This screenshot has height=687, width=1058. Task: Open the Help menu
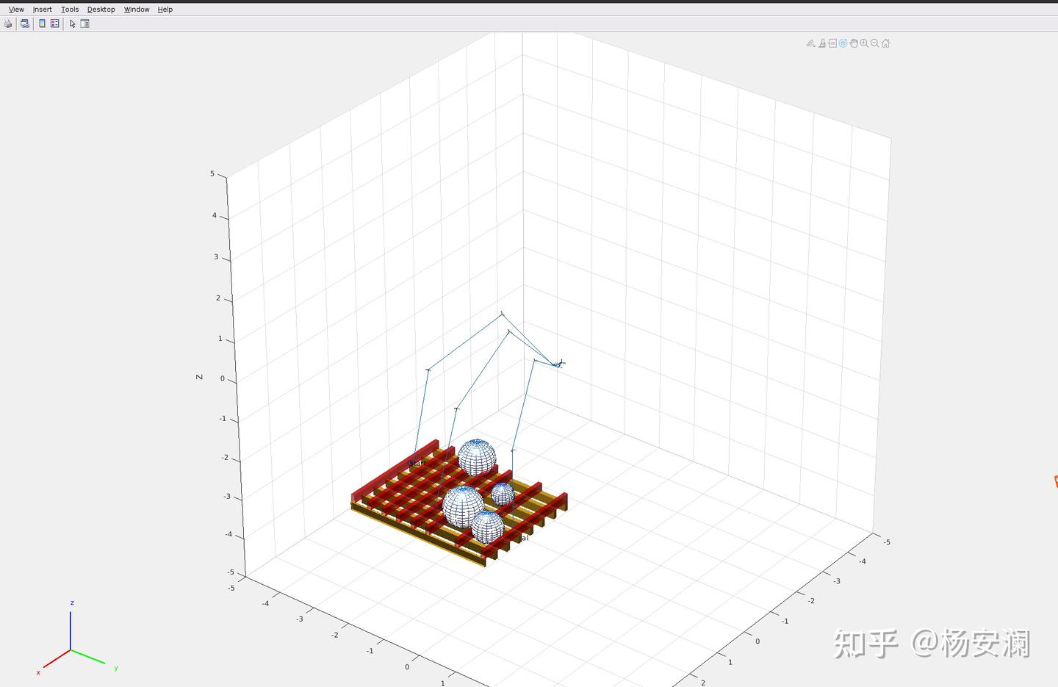(165, 10)
